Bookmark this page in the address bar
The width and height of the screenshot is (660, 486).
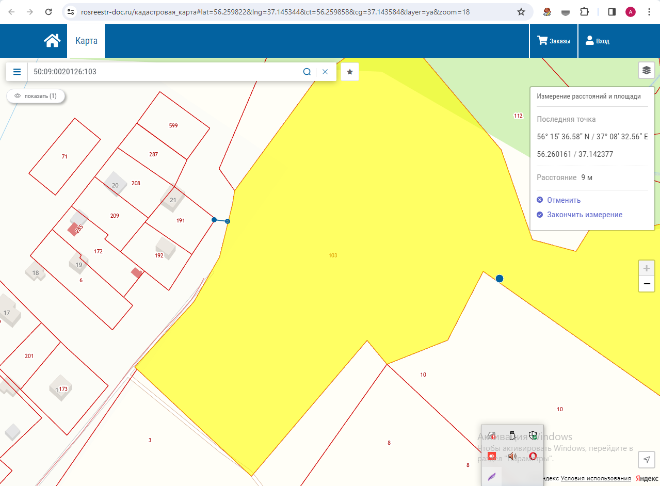(521, 12)
